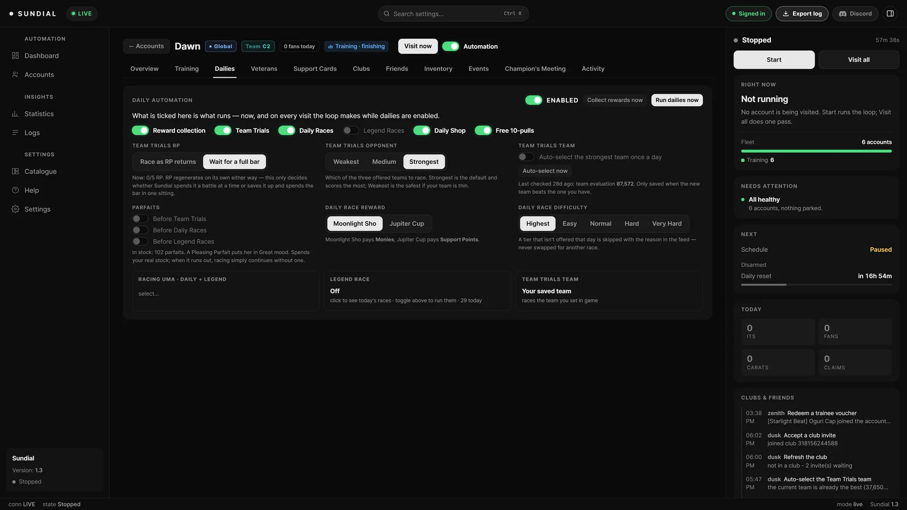Disable Reward collection toggle

point(141,130)
